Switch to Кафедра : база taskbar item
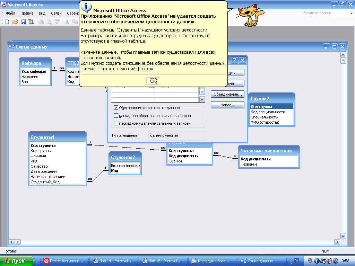 213,261
